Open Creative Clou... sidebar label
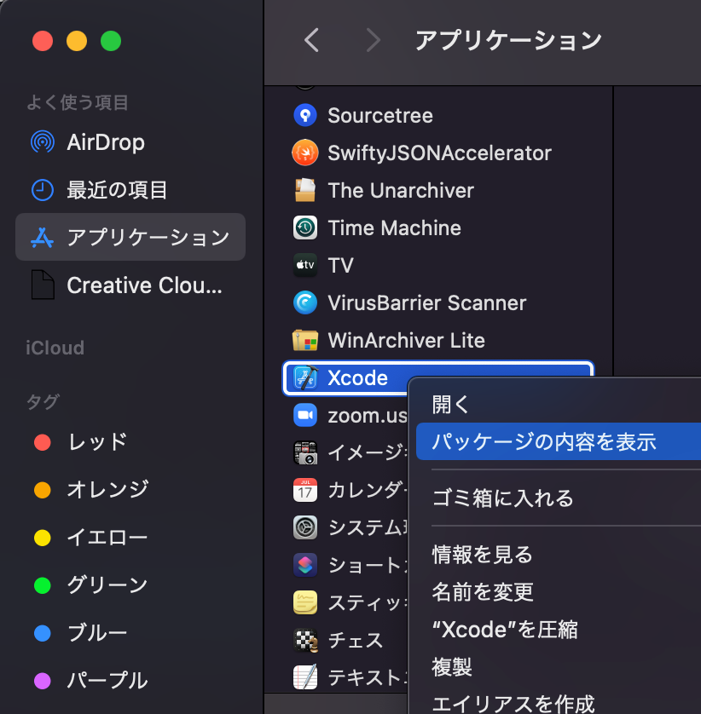 pos(144,285)
